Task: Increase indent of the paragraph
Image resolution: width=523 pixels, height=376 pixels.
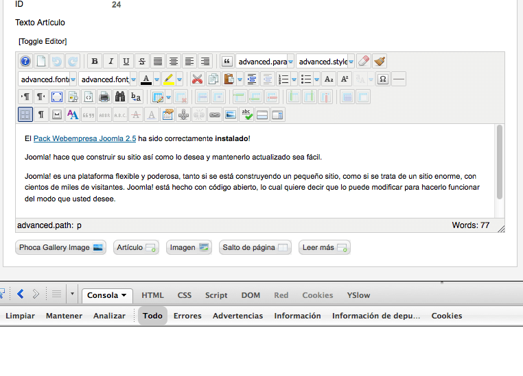Action: click(252, 79)
